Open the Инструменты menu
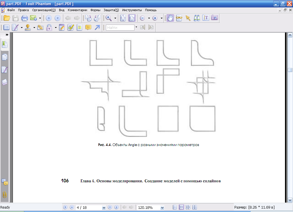The height and width of the screenshot is (212, 293). (x=132, y=10)
